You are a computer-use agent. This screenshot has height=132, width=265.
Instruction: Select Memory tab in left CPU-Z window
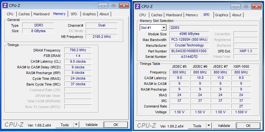pyautogui.click(x=59, y=14)
